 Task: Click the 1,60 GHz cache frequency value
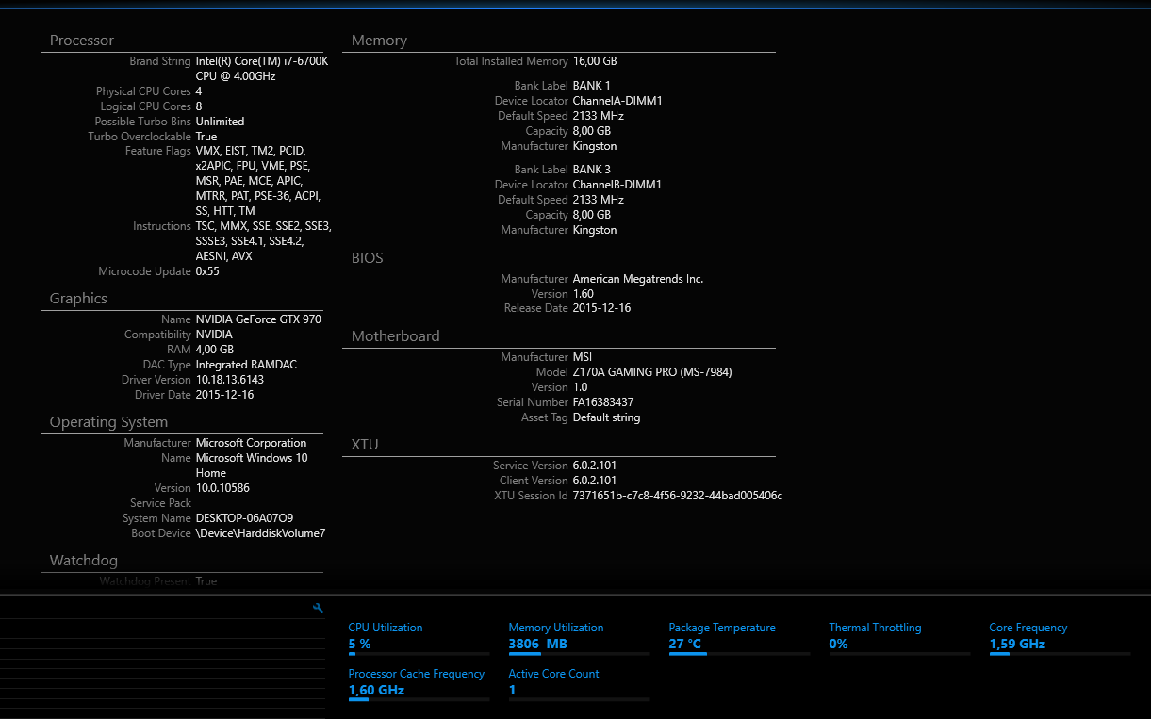click(376, 691)
